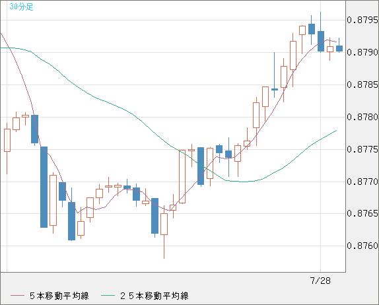Screen dimensions: 379x305
Task: Click the 0.8770 price axis label
Action: [362, 182]
